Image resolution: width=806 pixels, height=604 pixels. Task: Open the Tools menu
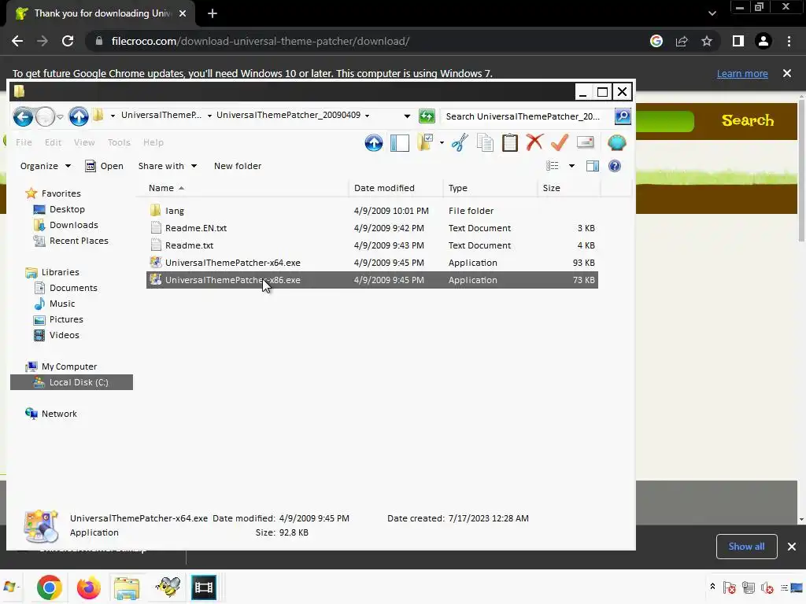coord(119,142)
